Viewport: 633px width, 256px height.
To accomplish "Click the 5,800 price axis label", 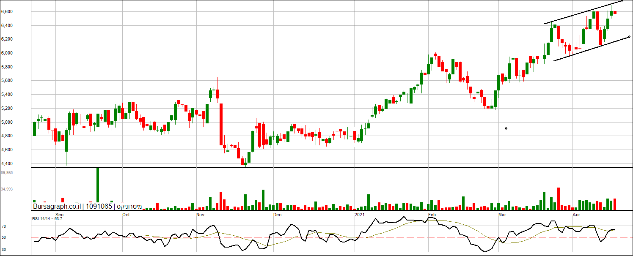I will click(x=7, y=67).
